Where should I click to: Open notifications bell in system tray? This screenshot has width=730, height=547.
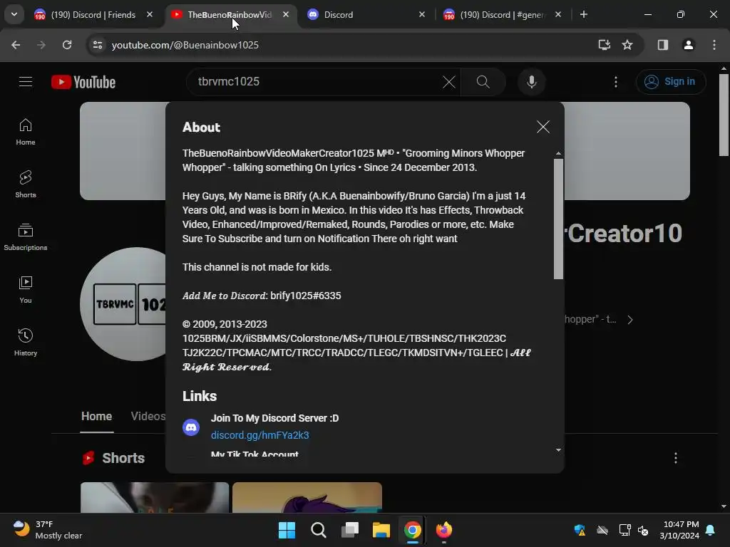tap(711, 530)
